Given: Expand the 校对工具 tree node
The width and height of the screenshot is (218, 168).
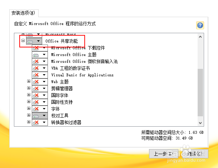Looking at the screenshot, I should click(29, 115).
